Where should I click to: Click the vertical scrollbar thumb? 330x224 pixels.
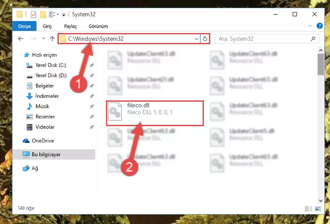[321, 64]
